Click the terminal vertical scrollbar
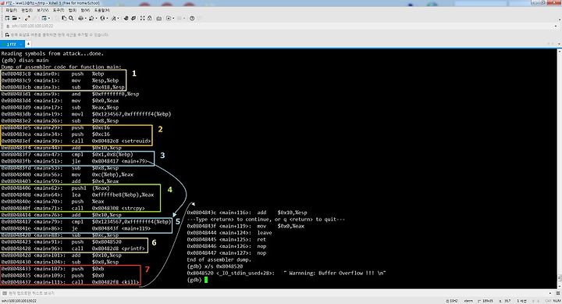The width and height of the screenshot is (562, 304). click(560, 168)
